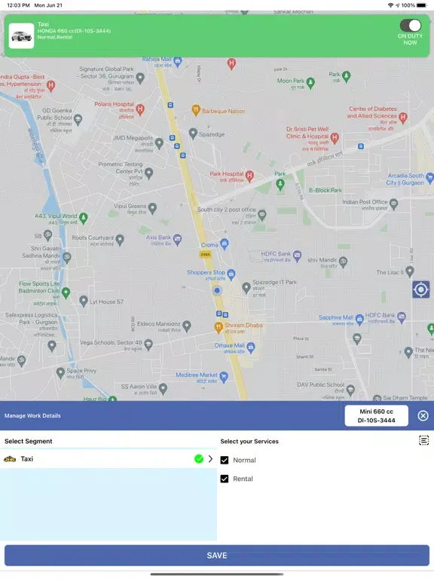The width and height of the screenshot is (434, 579).
Task: Toggle the On Duty Now switch
Action: 410,26
